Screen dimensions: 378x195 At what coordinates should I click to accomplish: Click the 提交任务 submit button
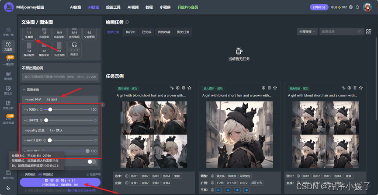[60, 182]
